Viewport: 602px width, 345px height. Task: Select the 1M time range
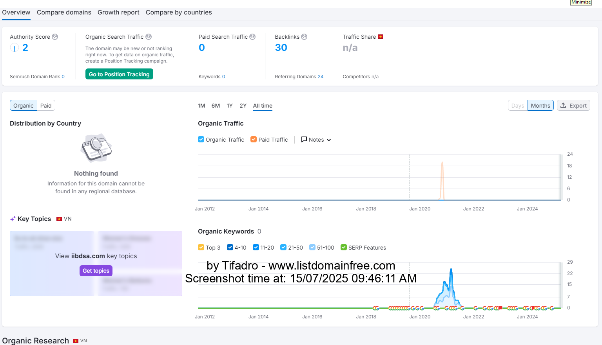[x=201, y=106]
